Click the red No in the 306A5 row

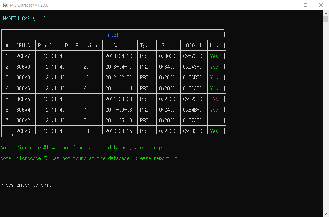[x=215, y=99]
